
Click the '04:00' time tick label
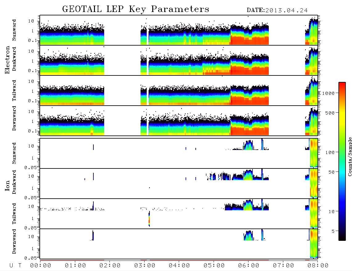(179, 266)
